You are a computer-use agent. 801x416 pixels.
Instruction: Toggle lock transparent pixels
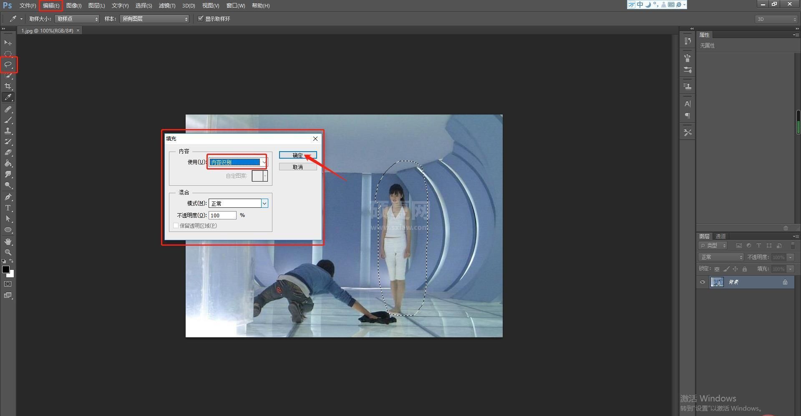point(717,269)
